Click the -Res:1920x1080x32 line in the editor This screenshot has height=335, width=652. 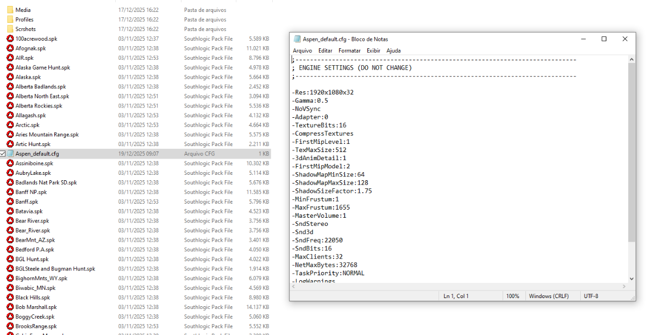tap(324, 92)
